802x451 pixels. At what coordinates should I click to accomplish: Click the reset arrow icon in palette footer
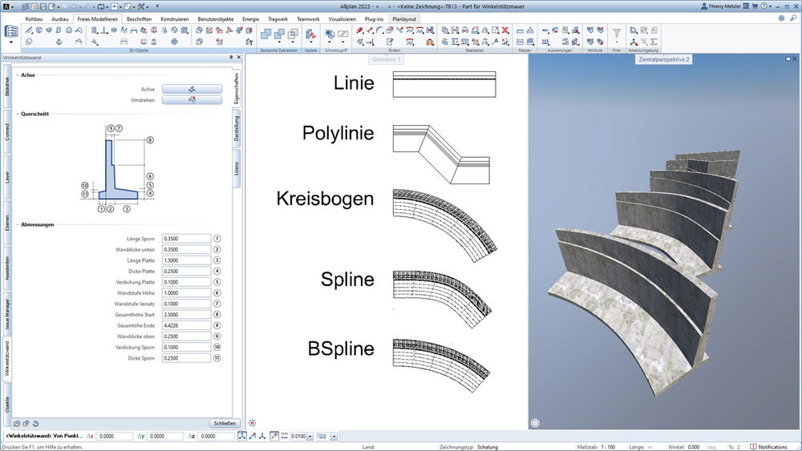tap(35, 424)
